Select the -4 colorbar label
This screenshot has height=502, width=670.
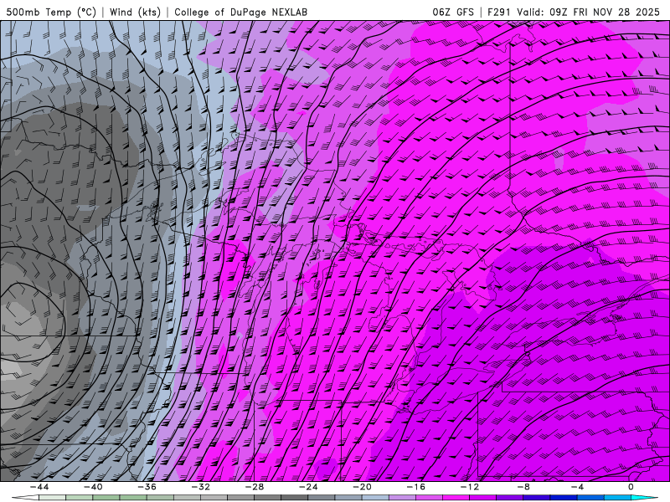coord(578,487)
